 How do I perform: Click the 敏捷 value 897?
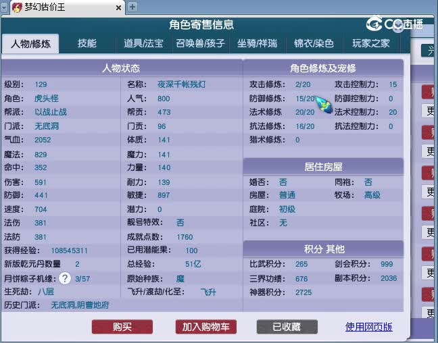pos(164,195)
